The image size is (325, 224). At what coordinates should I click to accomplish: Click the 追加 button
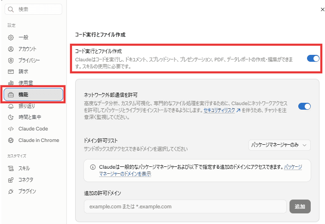coord(300,206)
